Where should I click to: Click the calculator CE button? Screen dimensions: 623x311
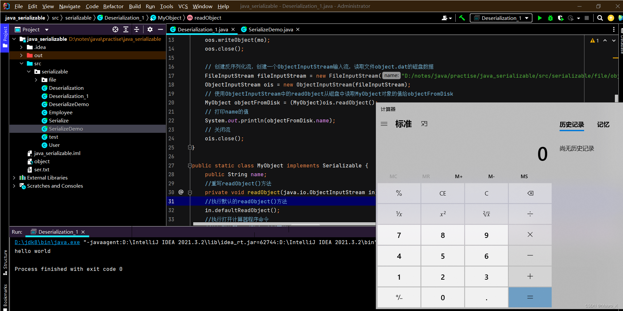coord(443,193)
